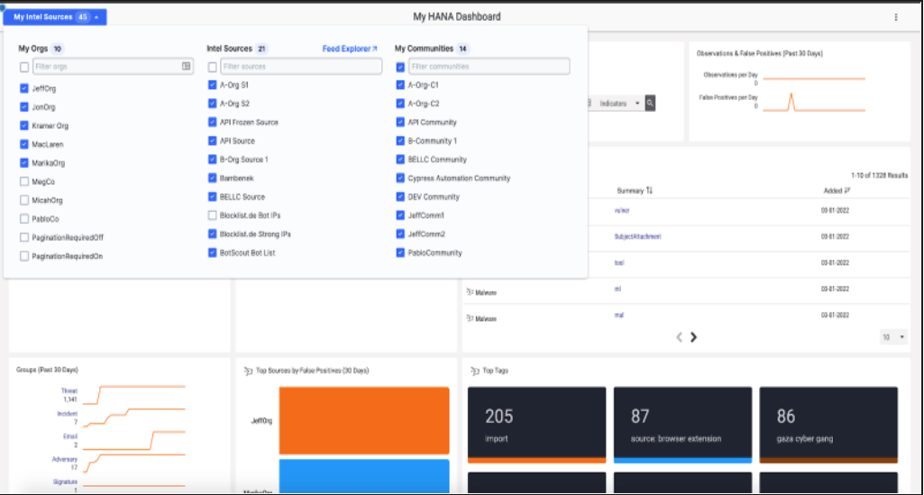This screenshot has height=495, width=924.
Task: Uncheck BELLC Community
Action: click(401, 160)
